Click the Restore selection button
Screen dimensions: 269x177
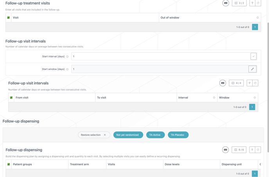click(93, 135)
